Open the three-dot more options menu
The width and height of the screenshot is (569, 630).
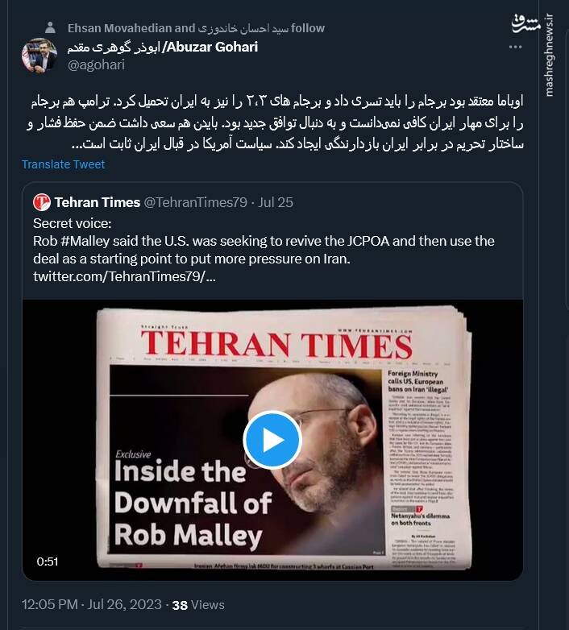[x=515, y=47]
